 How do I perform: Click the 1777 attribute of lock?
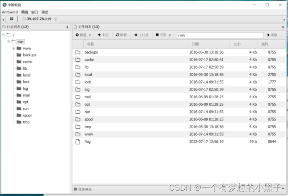click(272, 82)
